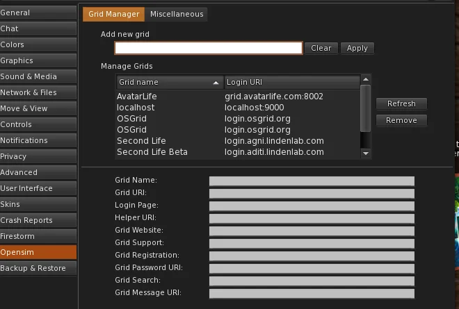Open the Chat preferences section
This screenshot has height=309, width=459.
coord(38,28)
